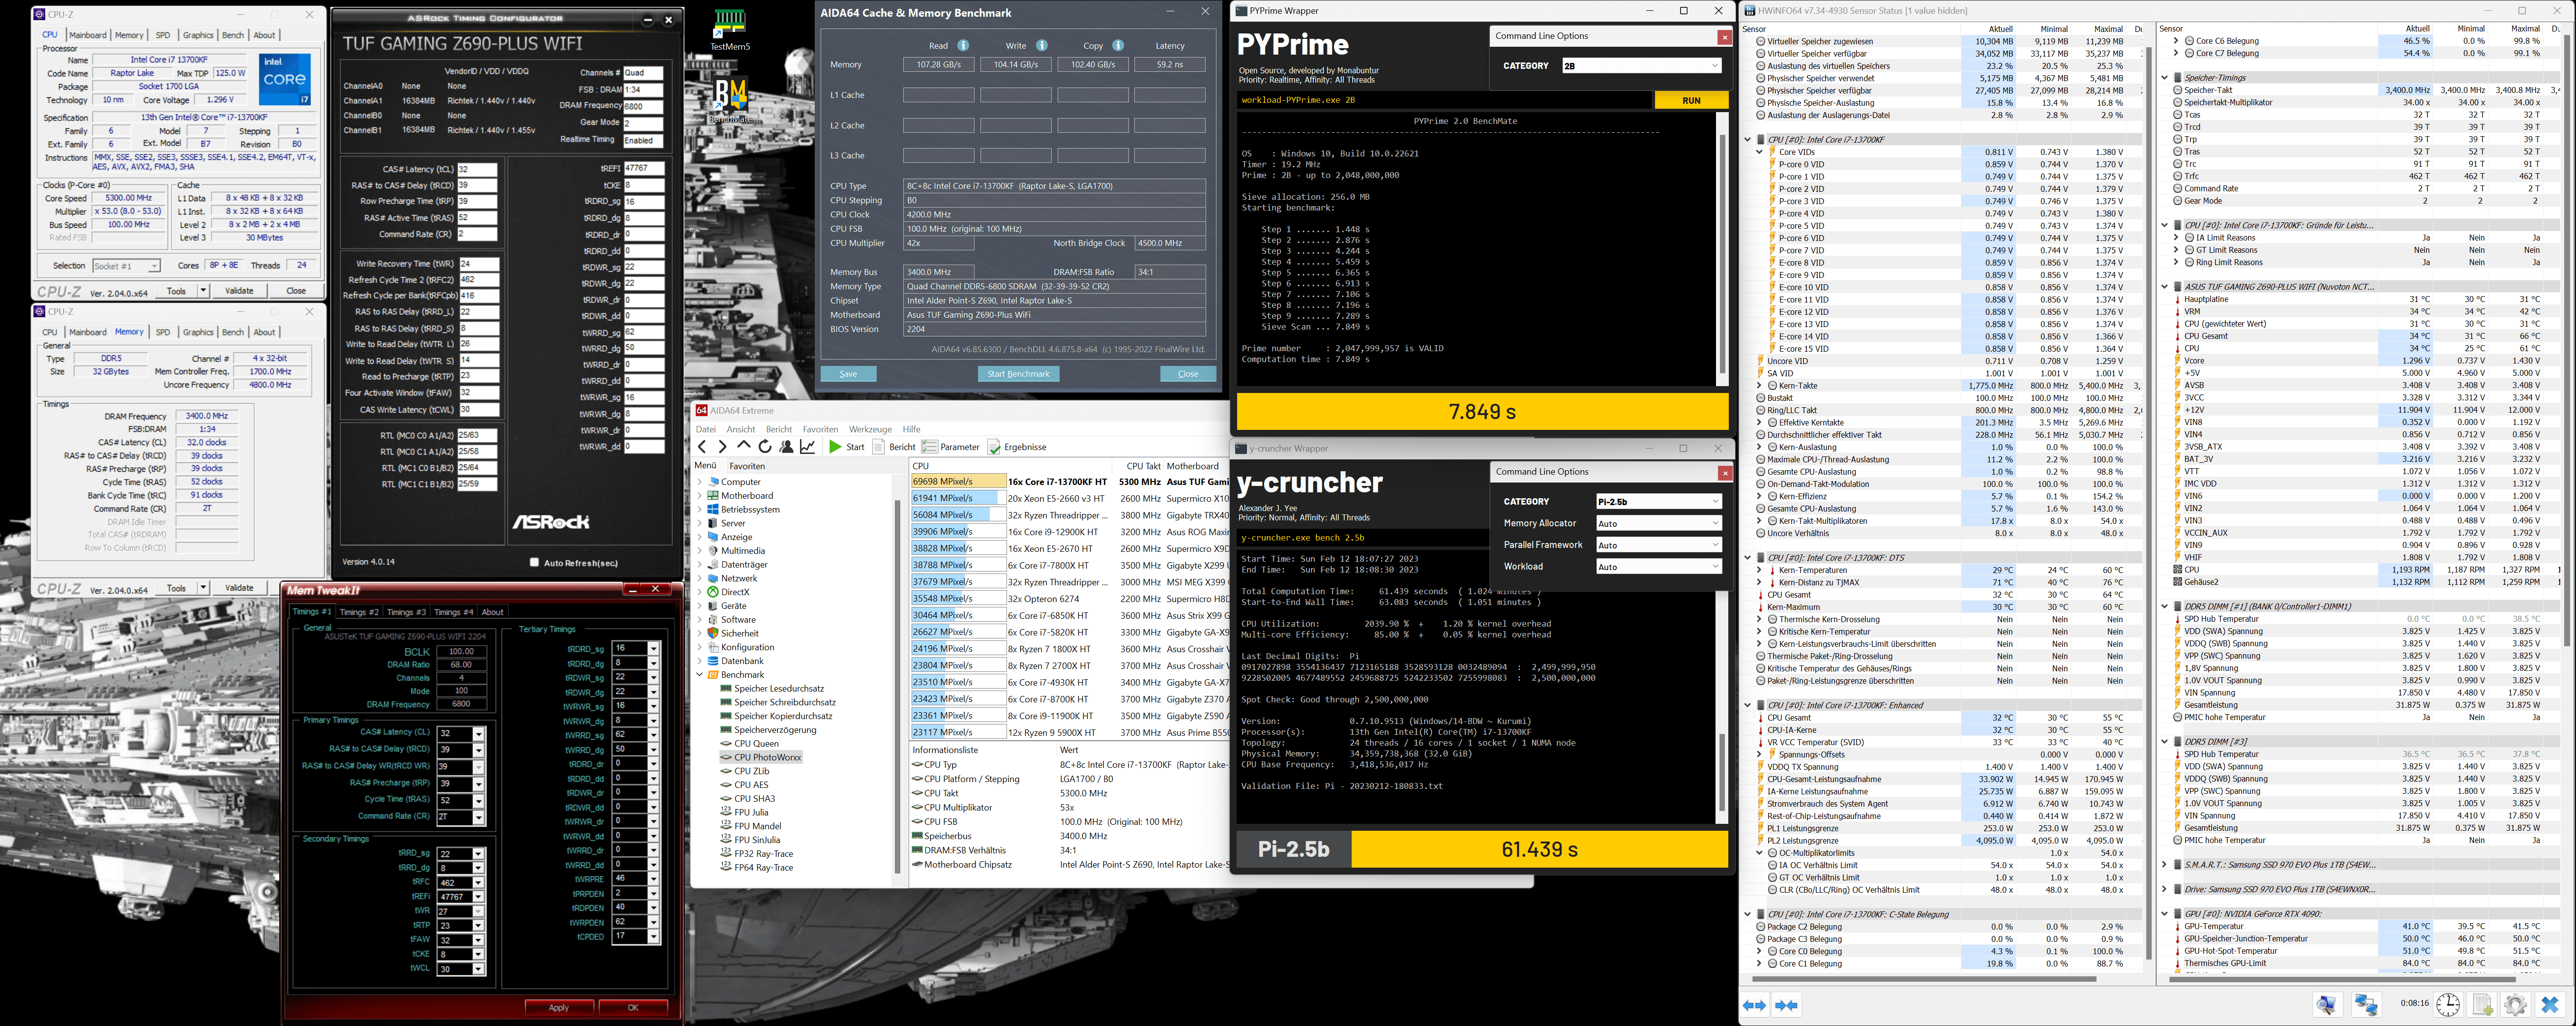Click the green Start play icon
Image resolution: width=2576 pixels, height=1026 pixels.
click(x=835, y=447)
